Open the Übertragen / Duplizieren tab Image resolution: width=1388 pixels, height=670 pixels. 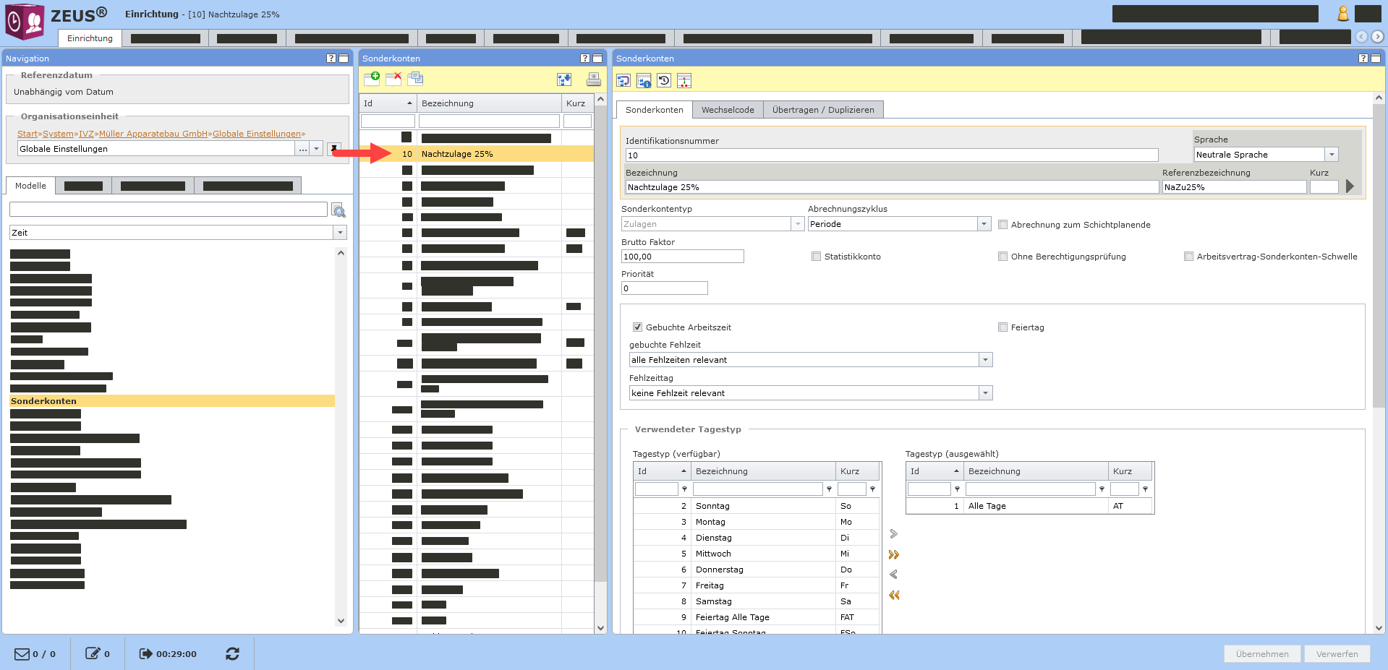click(822, 110)
